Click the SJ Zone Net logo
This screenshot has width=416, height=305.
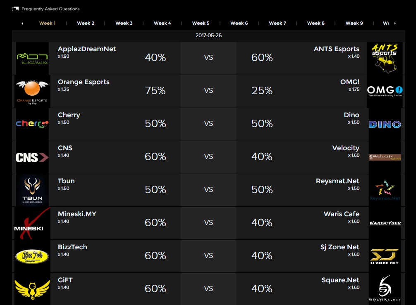pos(385,256)
